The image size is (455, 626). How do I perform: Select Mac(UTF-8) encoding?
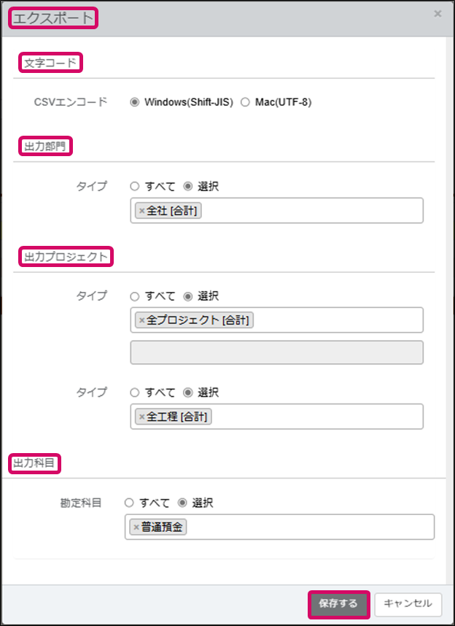coord(245,102)
